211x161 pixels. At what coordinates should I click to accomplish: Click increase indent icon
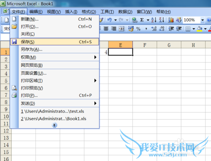click(x=179, y=29)
